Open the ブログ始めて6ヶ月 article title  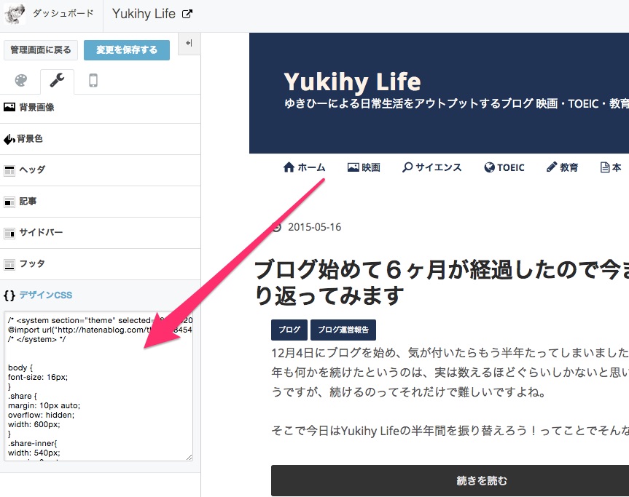click(442, 282)
